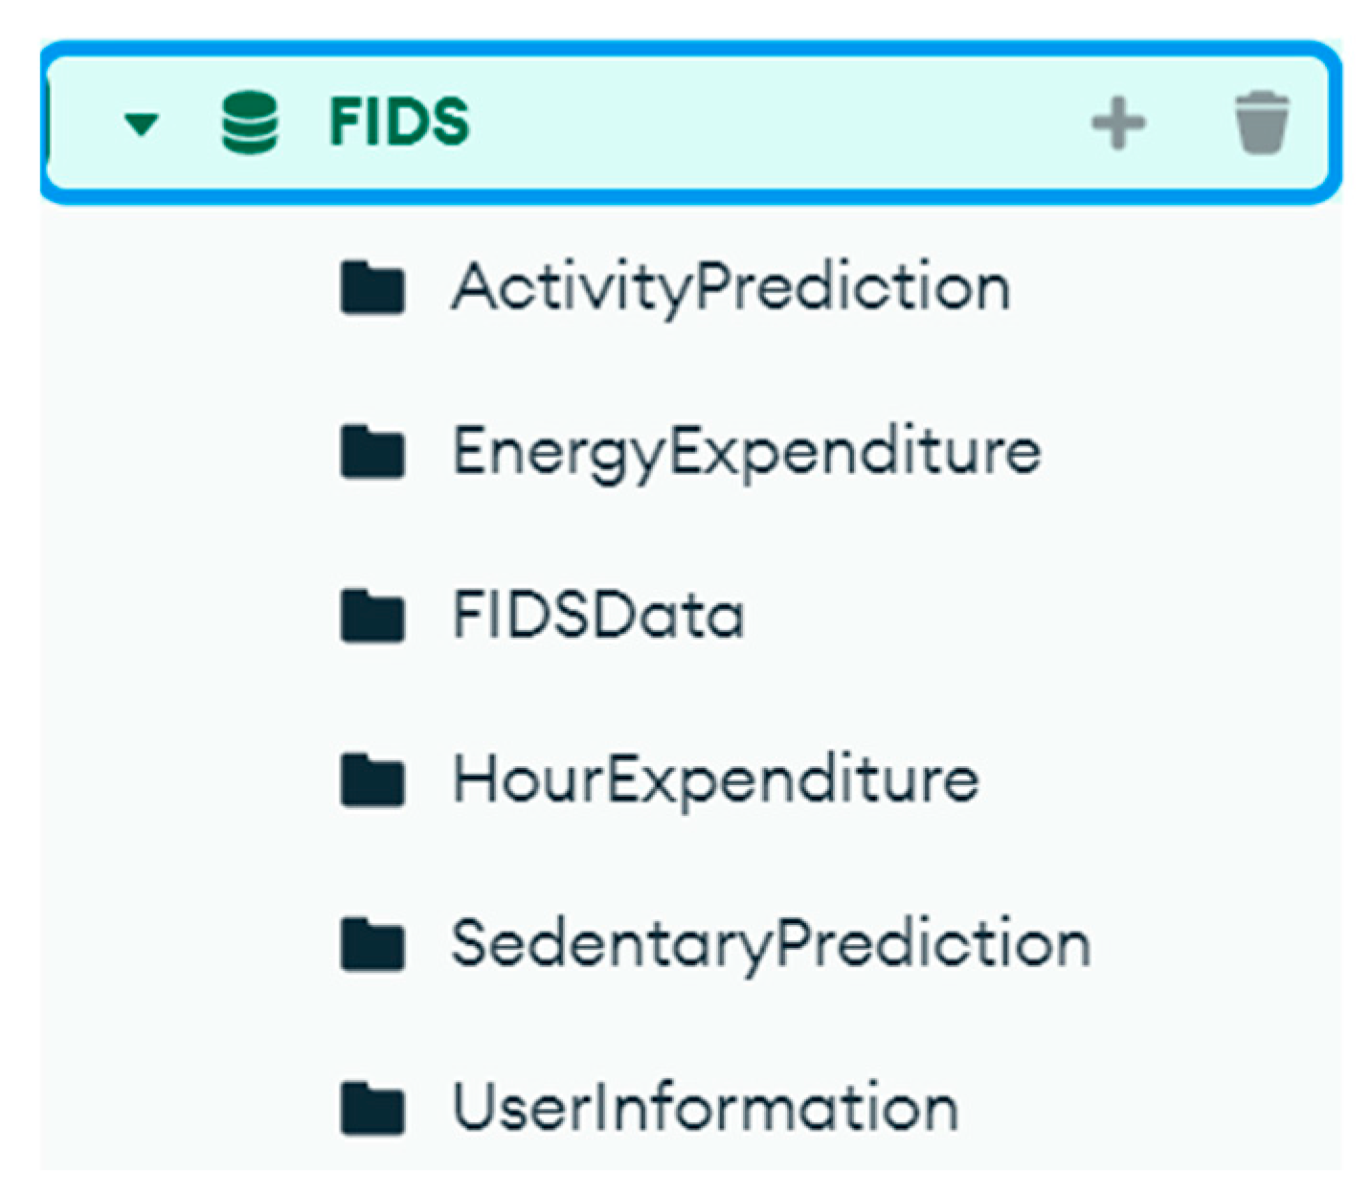The image size is (1371, 1195).
Task: Open the UserInformation collection
Action: point(706,1108)
